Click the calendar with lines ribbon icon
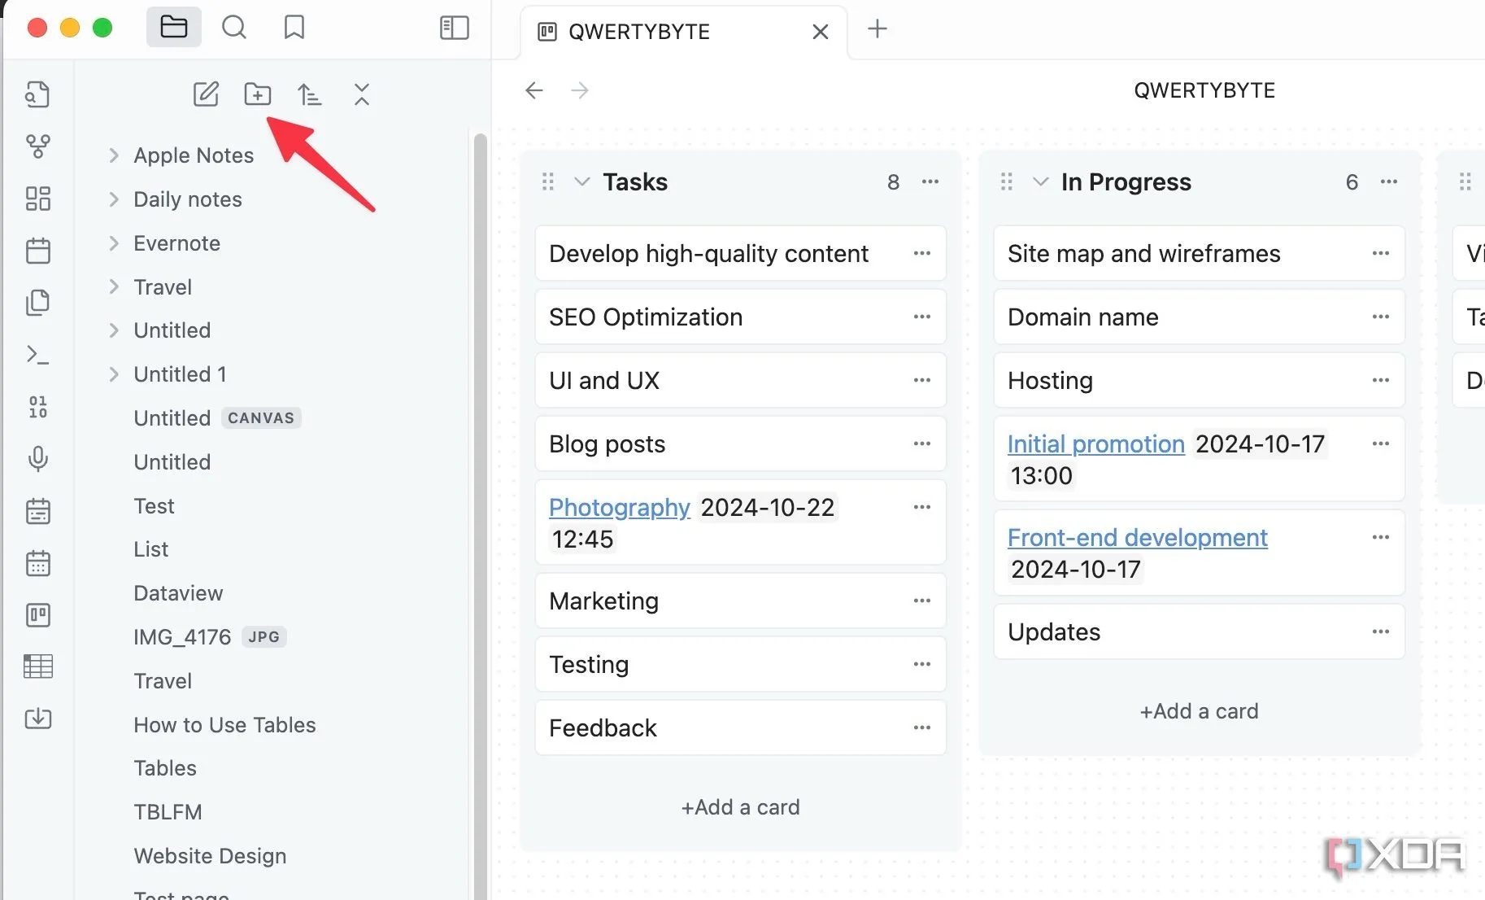Image resolution: width=1485 pixels, height=900 pixels. (x=37, y=511)
